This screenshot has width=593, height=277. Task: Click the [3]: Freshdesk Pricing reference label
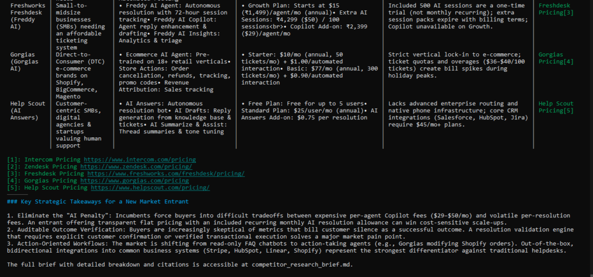point(45,174)
